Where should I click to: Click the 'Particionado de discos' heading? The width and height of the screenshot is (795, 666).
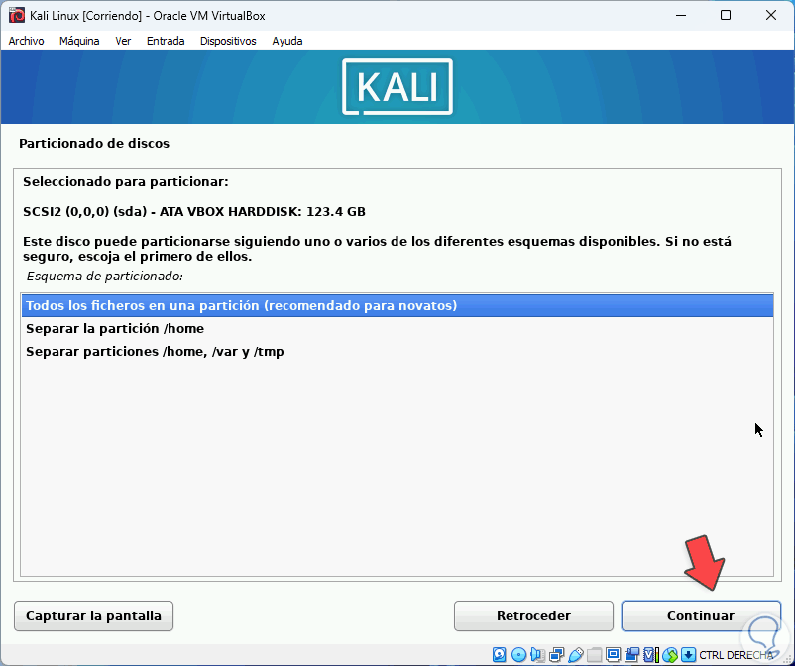pyautogui.click(x=94, y=143)
